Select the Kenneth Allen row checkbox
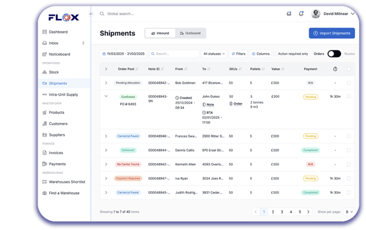The width and height of the screenshot is (366, 230). point(348,164)
